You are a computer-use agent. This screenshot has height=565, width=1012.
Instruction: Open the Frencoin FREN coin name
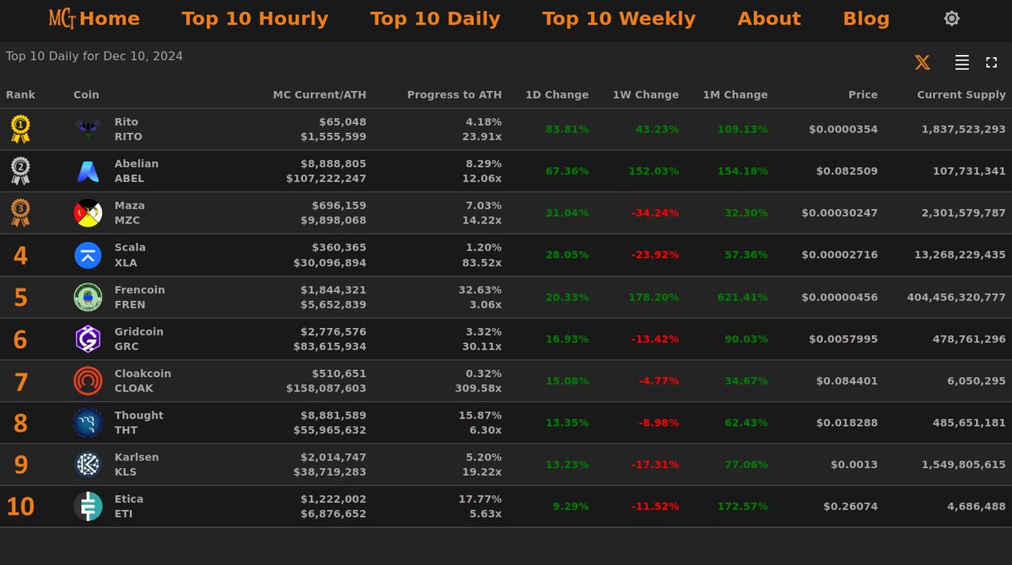pyautogui.click(x=140, y=297)
